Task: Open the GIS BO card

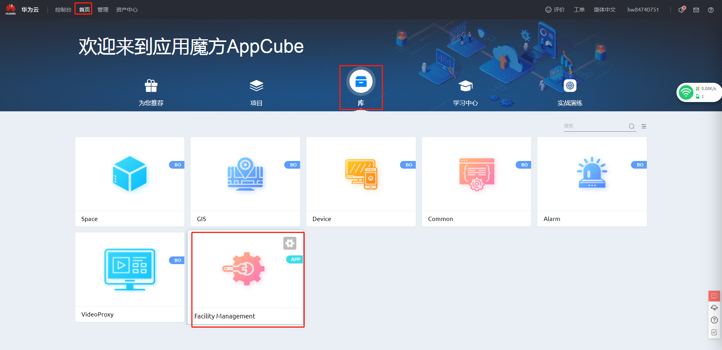Action: click(245, 182)
